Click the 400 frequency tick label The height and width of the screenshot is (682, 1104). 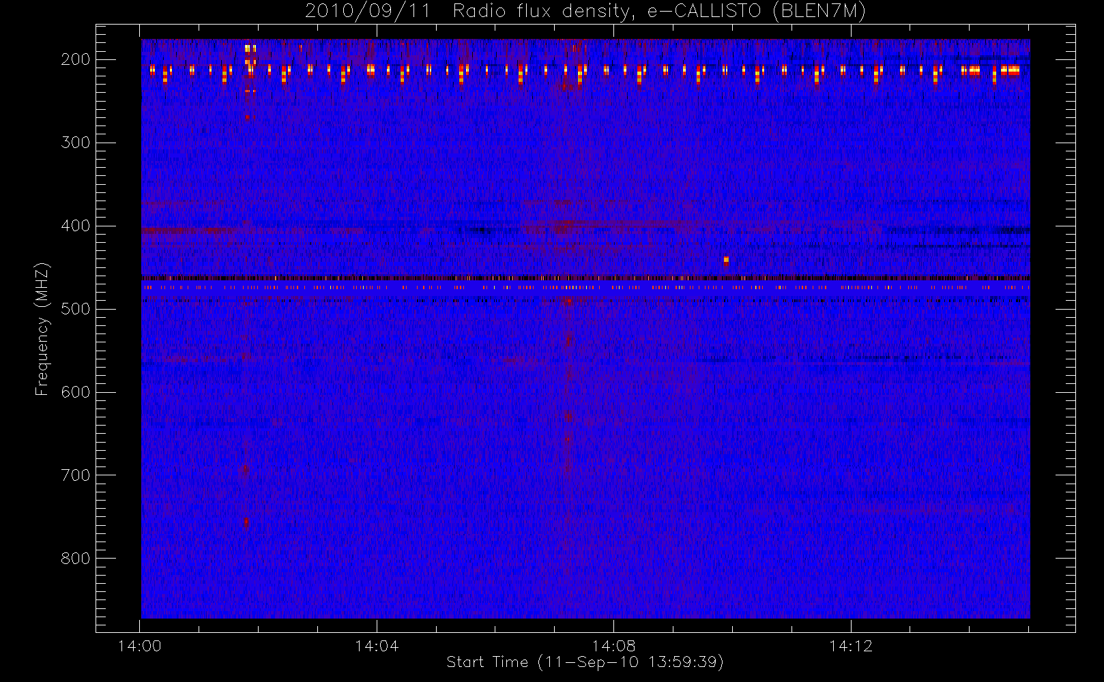(x=75, y=226)
